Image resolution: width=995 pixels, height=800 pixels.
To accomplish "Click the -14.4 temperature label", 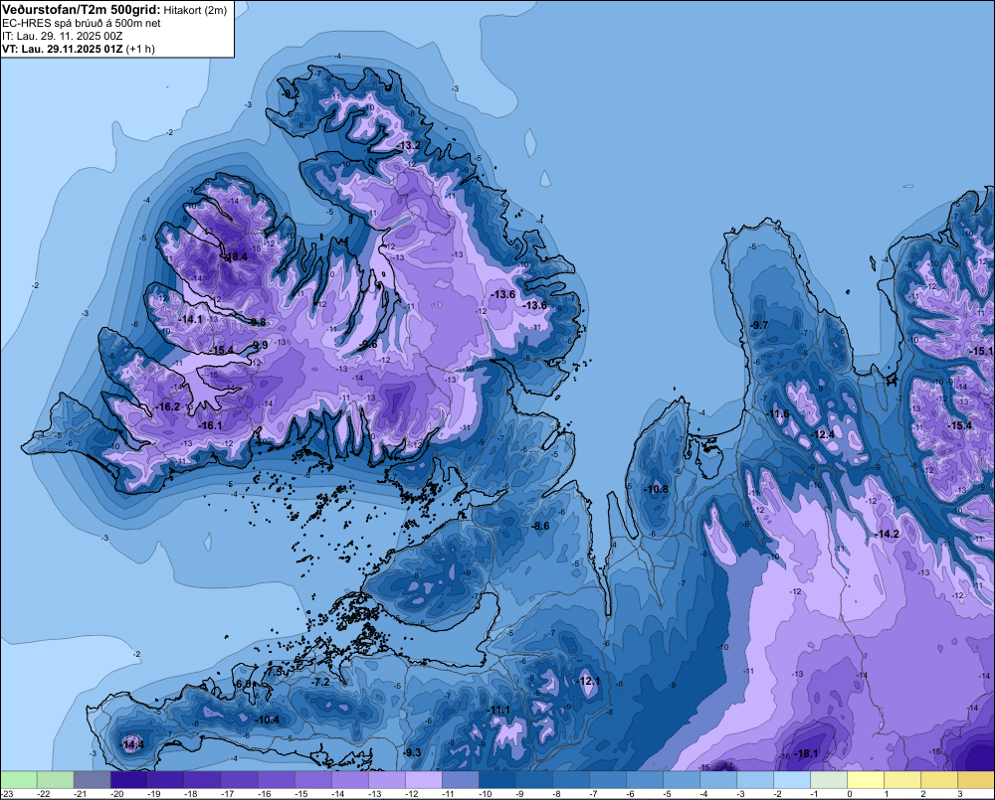I will coord(132,745).
